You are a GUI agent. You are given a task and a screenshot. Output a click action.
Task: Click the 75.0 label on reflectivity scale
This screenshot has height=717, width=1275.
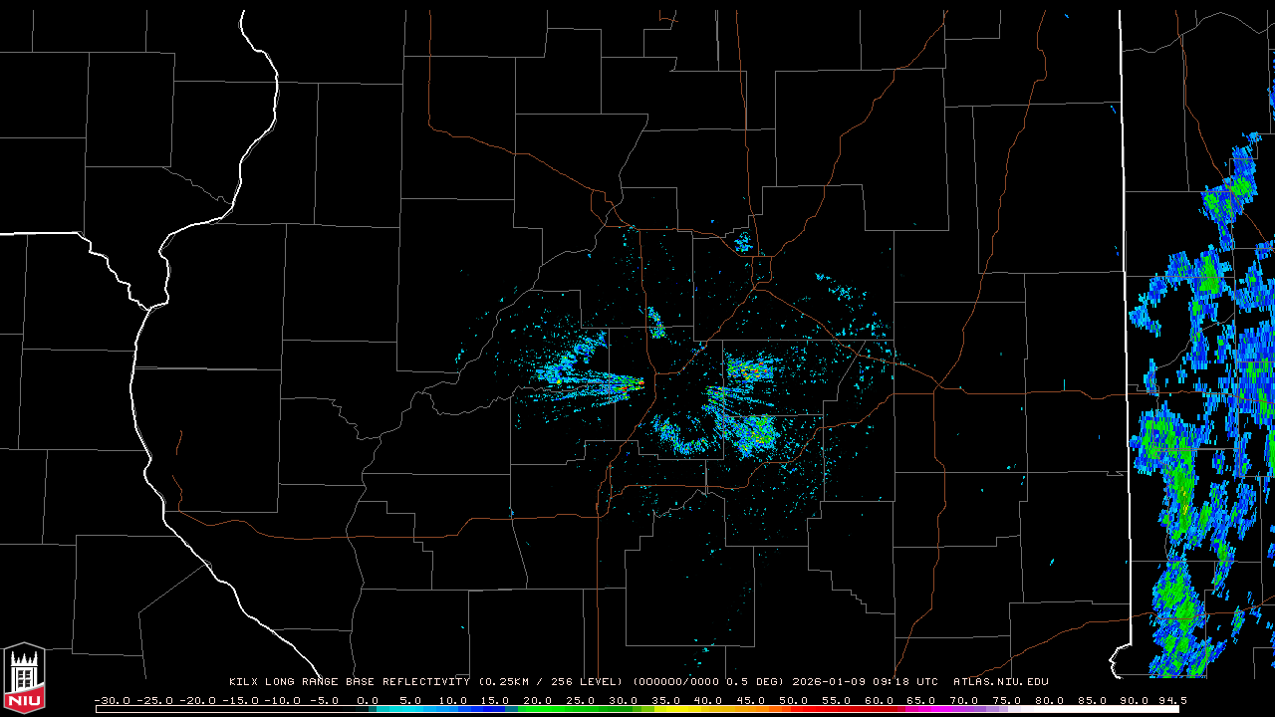[1006, 700]
